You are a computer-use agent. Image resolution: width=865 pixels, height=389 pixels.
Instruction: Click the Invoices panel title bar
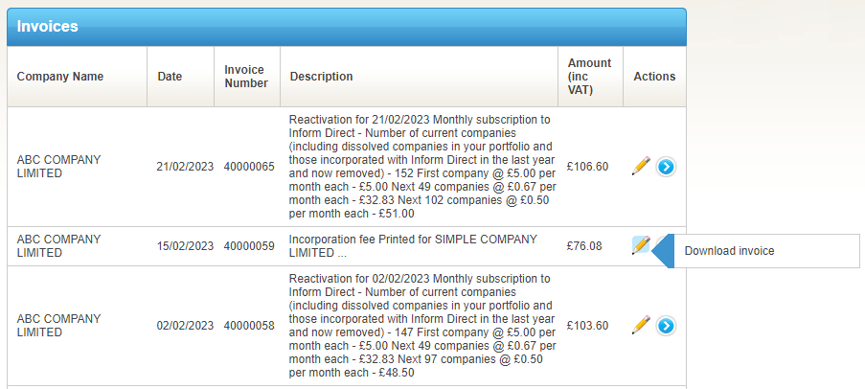point(347,27)
